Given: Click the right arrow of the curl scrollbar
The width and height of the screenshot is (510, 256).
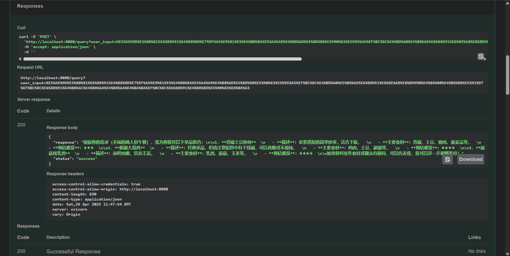Looking at the screenshot, I should pyautogui.click(x=486, y=59).
